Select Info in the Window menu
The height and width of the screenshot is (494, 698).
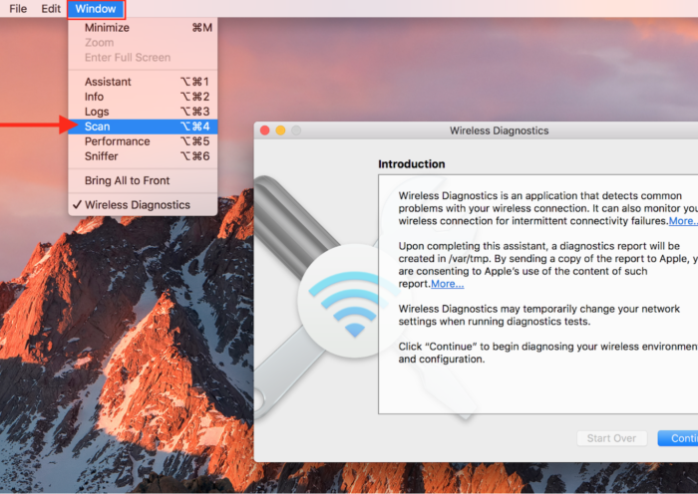coord(143,97)
